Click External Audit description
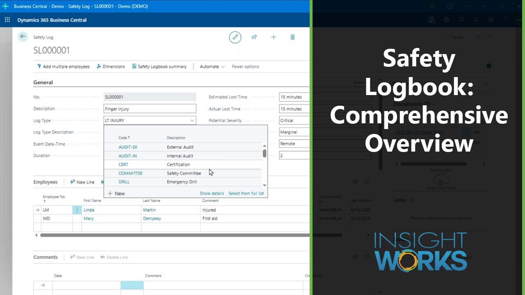The width and height of the screenshot is (525, 295). point(180,147)
